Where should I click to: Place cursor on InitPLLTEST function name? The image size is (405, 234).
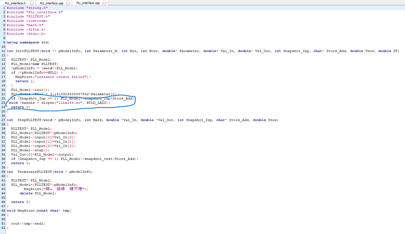(x=27, y=51)
